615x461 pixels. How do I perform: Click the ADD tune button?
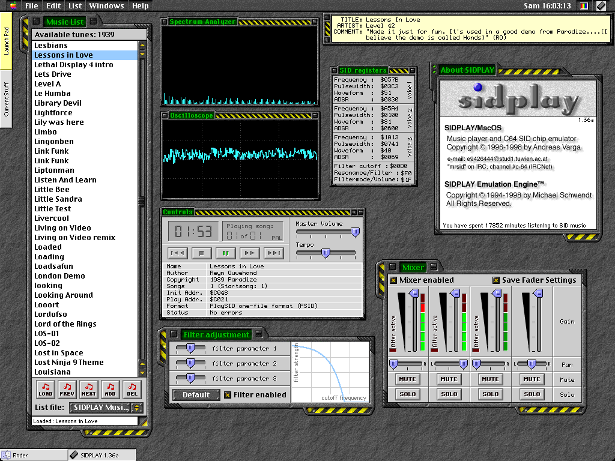[111, 389]
